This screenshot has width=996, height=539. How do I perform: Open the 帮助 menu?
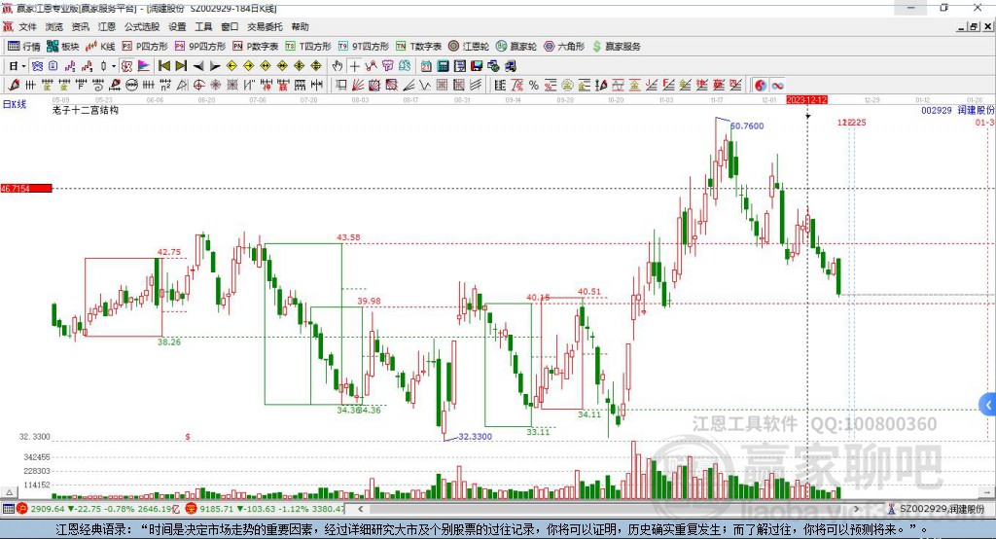tap(300, 26)
